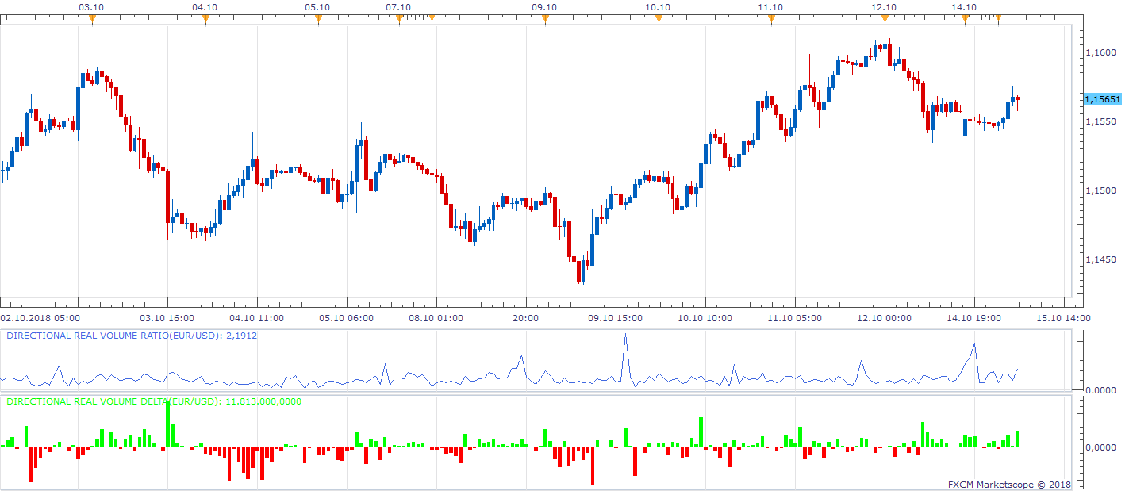Click the 11.10 05:00 time label

(x=796, y=318)
